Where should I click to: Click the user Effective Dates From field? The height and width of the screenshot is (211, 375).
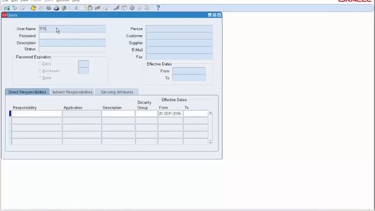tap(189, 71)
